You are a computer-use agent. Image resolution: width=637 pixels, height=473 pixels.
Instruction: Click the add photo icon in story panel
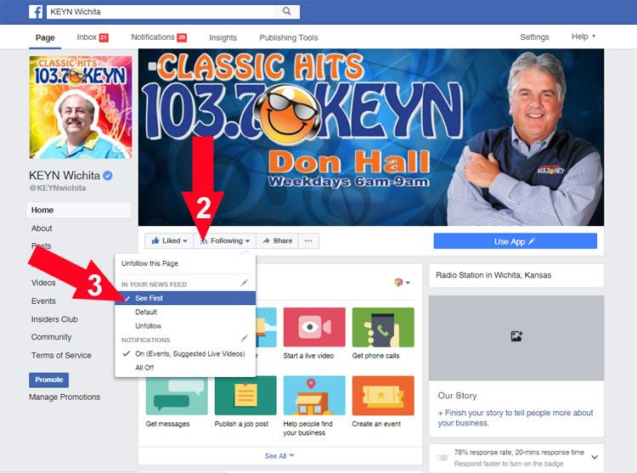click(516, 336)
